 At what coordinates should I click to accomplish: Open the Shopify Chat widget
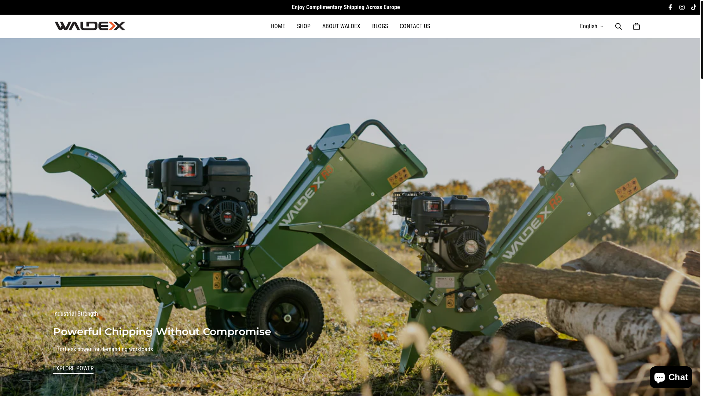(x=671, y=377)
